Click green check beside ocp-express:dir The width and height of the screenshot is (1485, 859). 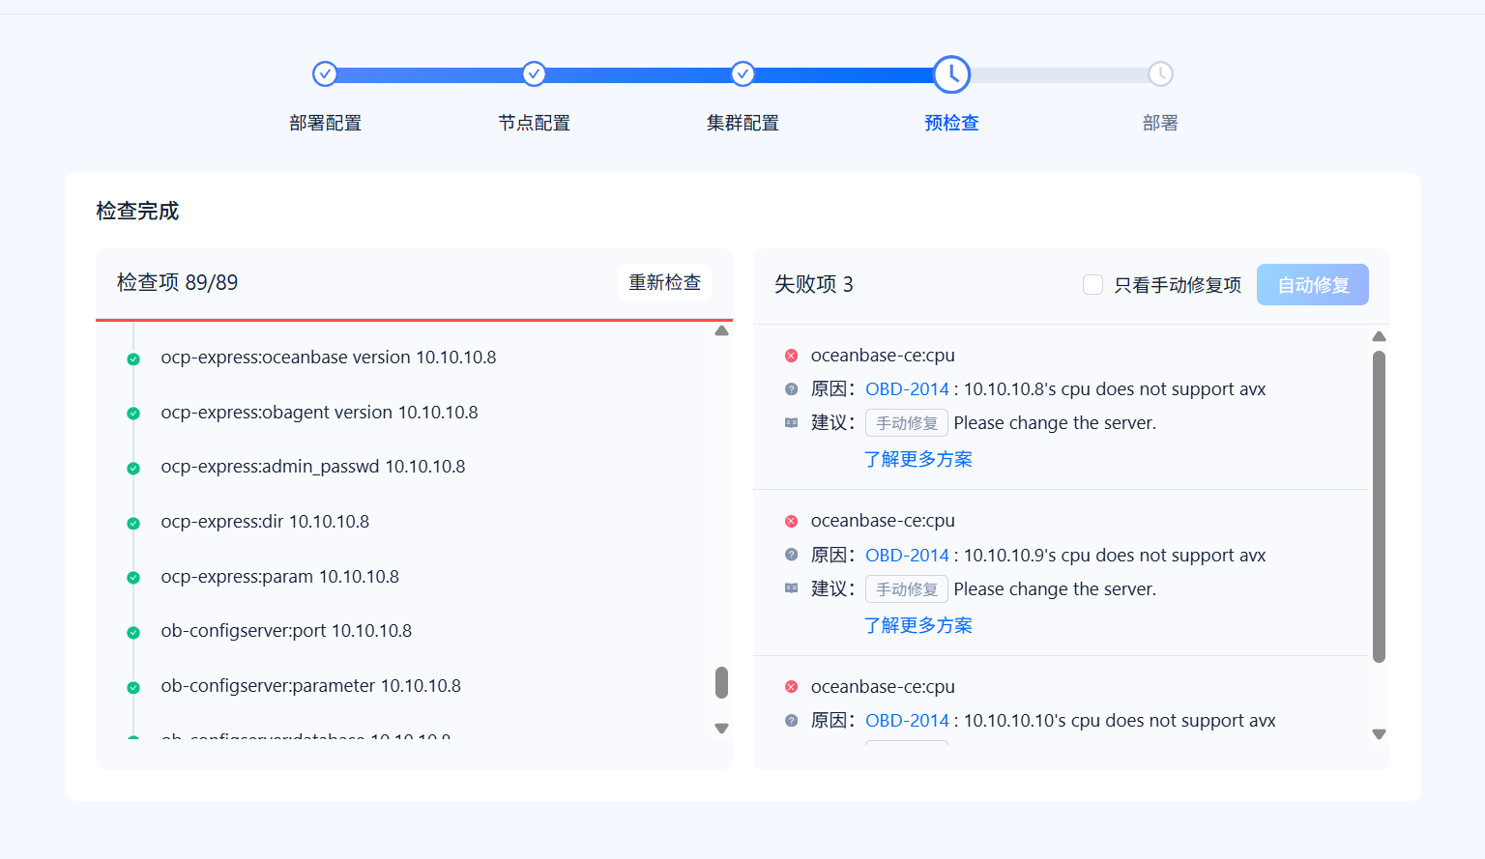click(133, 524)
